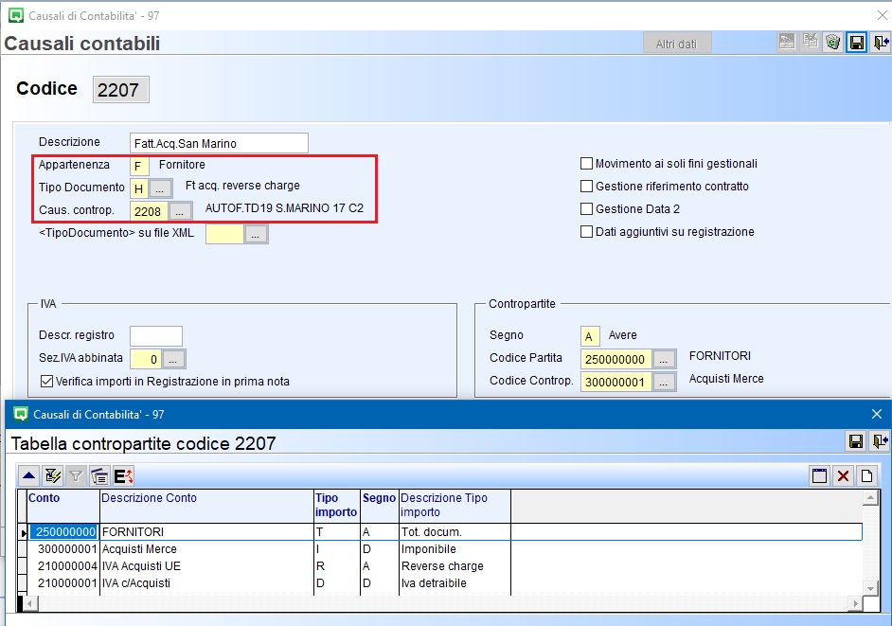
Task: Click the Appartenenza field with F
Action: 139,166
